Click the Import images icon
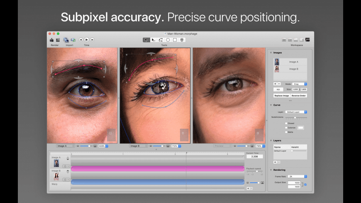 pyautogui.click(x=66, y=40)
